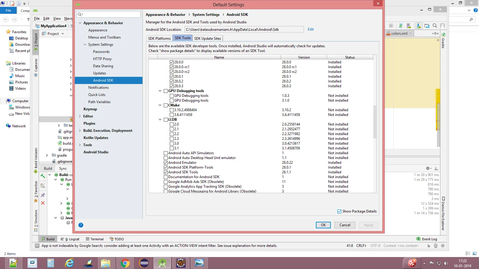Select Path Variables in settings tree

[x=99, y=102]
